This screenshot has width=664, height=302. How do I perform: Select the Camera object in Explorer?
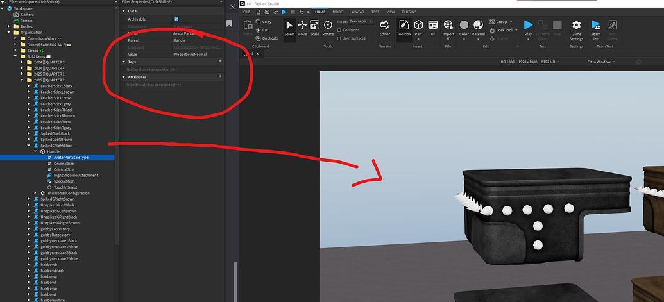pos(27,14)
